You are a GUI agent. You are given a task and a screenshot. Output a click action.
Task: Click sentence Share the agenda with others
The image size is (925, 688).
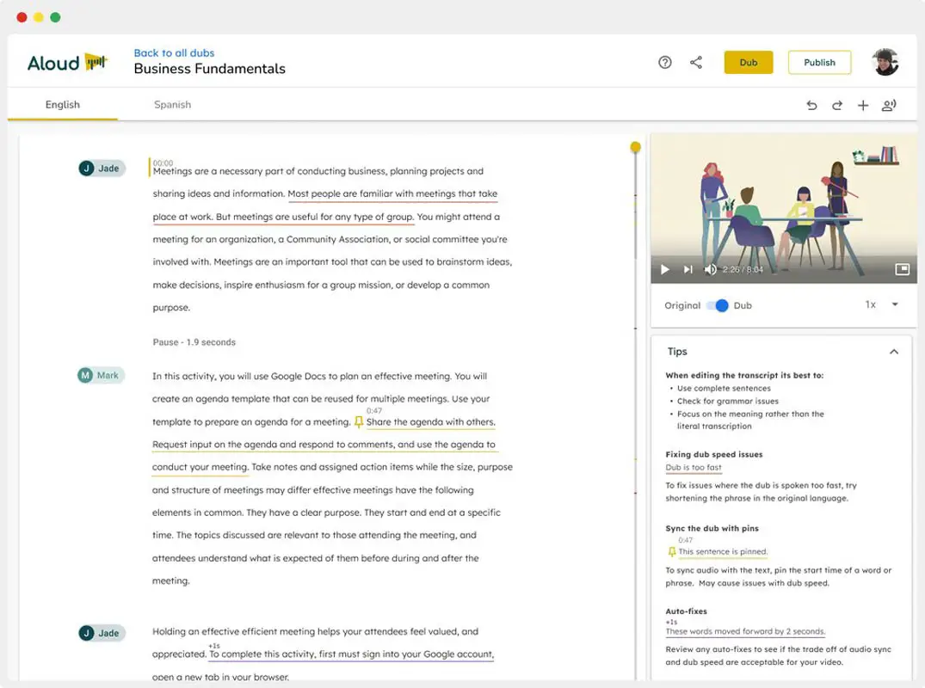(430, 422)
